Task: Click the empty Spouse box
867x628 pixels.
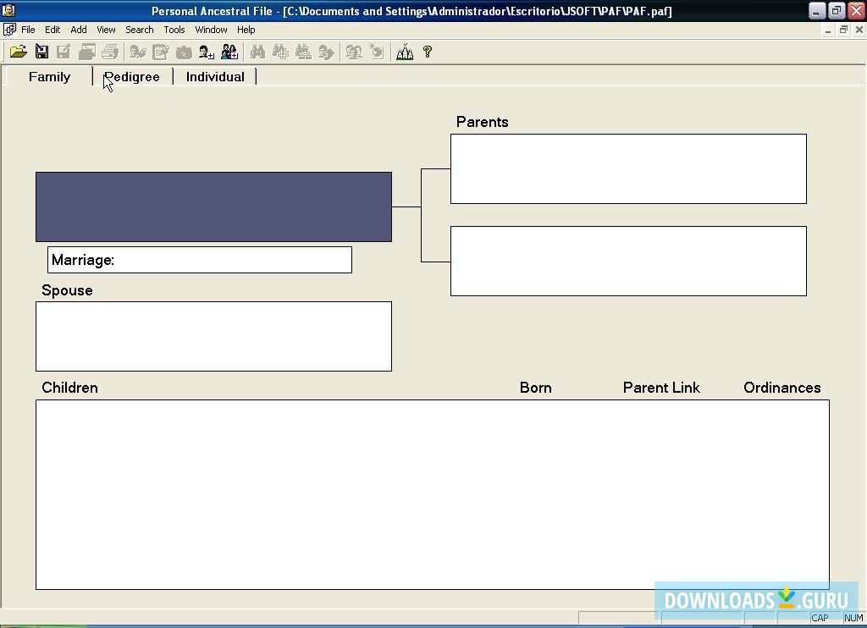Action: point(213,336)
